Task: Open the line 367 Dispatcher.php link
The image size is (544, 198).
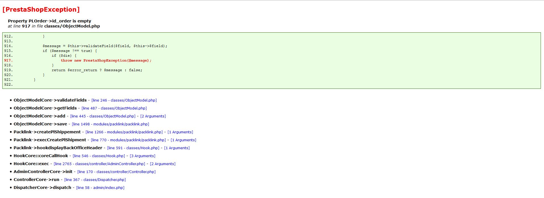Action: tap(95, 180)
